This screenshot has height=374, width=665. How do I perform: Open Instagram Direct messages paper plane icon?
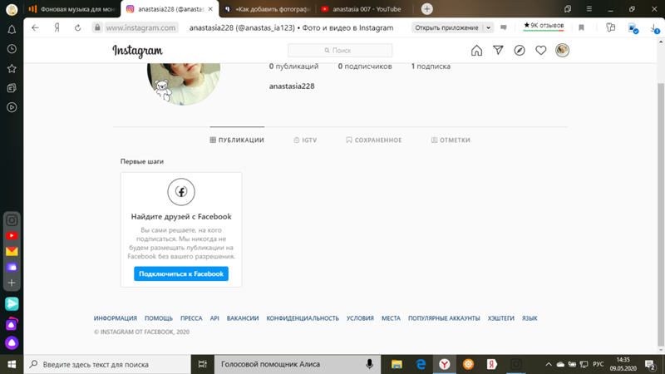coord(498,51)
